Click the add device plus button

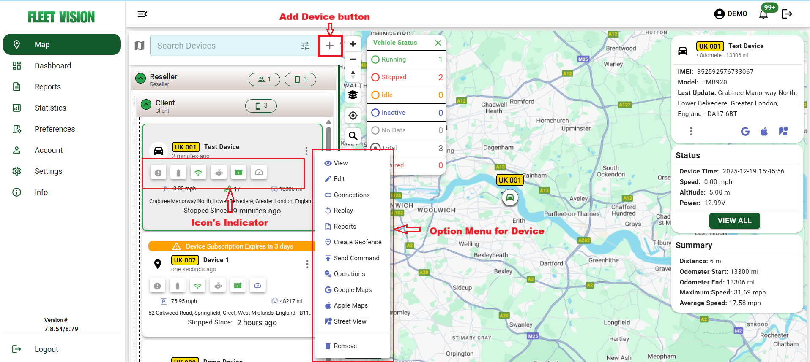pyautogui.click(x=330, y=46)
